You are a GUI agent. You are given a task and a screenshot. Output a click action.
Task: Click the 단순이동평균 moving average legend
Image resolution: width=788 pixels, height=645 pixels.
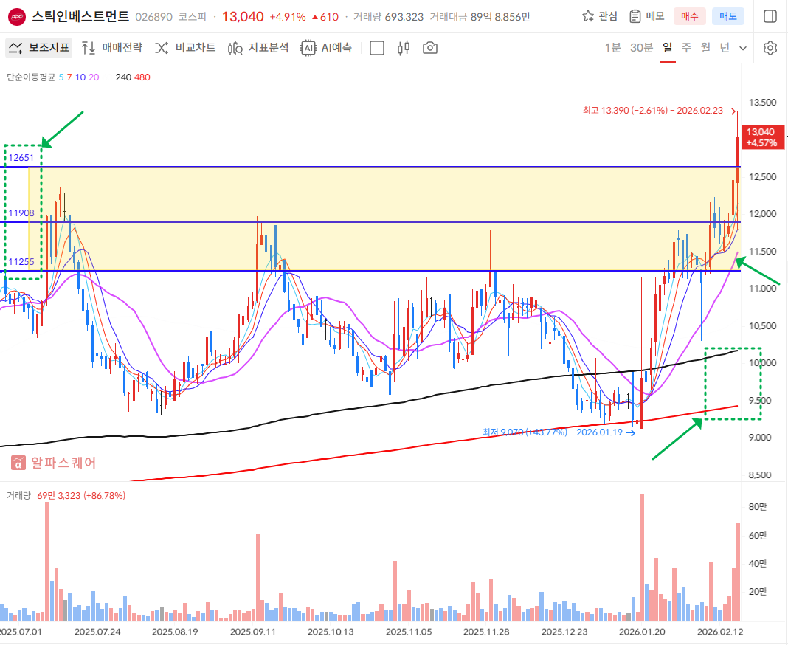[x=31, y=77]
